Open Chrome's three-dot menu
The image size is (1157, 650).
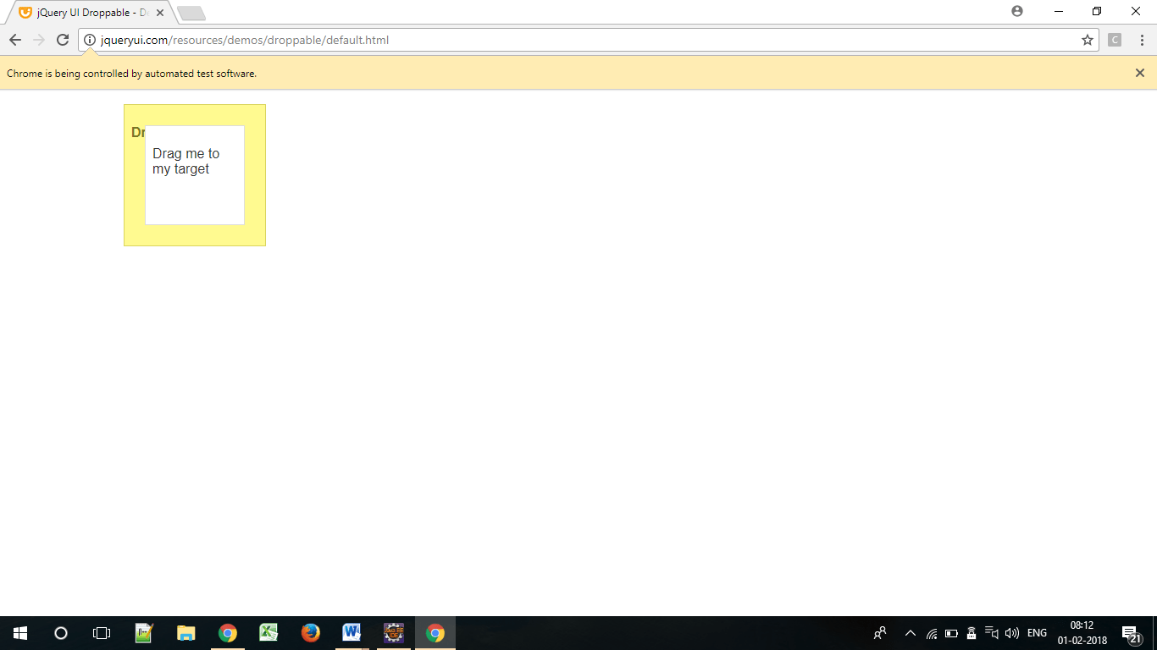[1143, 39]
